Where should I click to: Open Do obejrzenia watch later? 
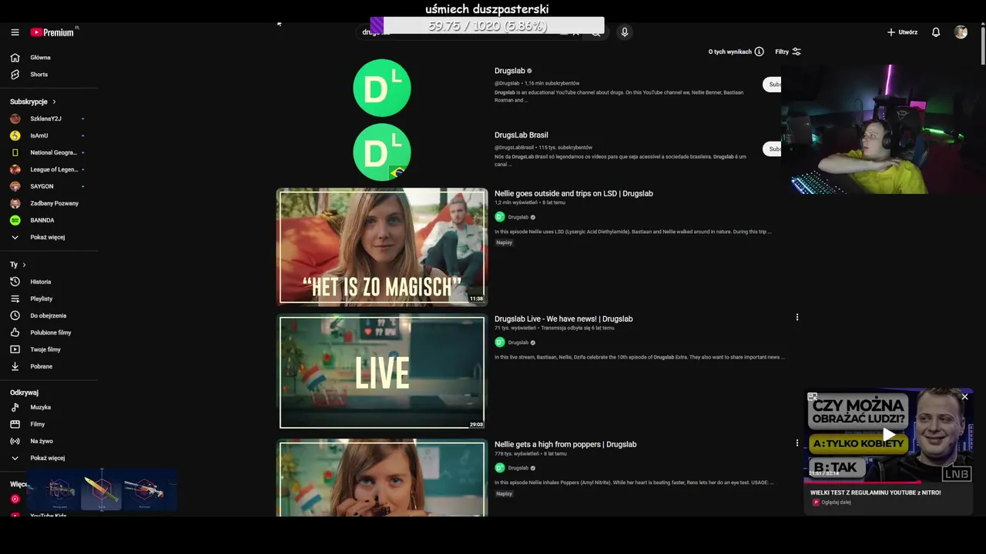[49, 315]
